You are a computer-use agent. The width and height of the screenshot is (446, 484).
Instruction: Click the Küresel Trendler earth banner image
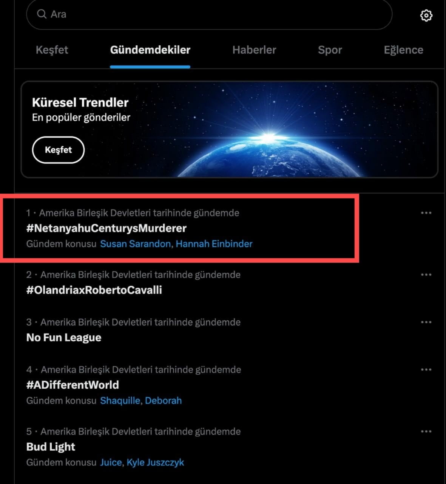[x=229, y=129]
